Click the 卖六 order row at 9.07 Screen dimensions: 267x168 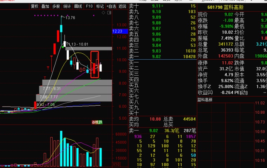(162, 28)
